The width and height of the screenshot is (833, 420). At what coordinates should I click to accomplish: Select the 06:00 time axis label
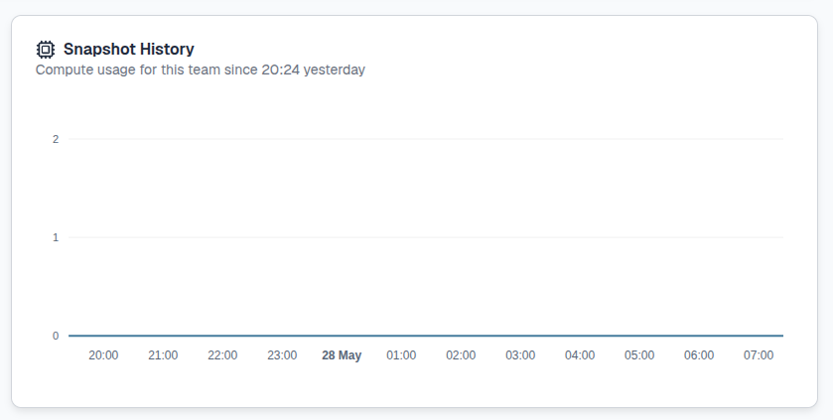tap(699, 355)
